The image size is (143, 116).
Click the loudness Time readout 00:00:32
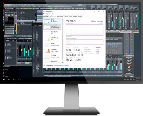point(129,73)
